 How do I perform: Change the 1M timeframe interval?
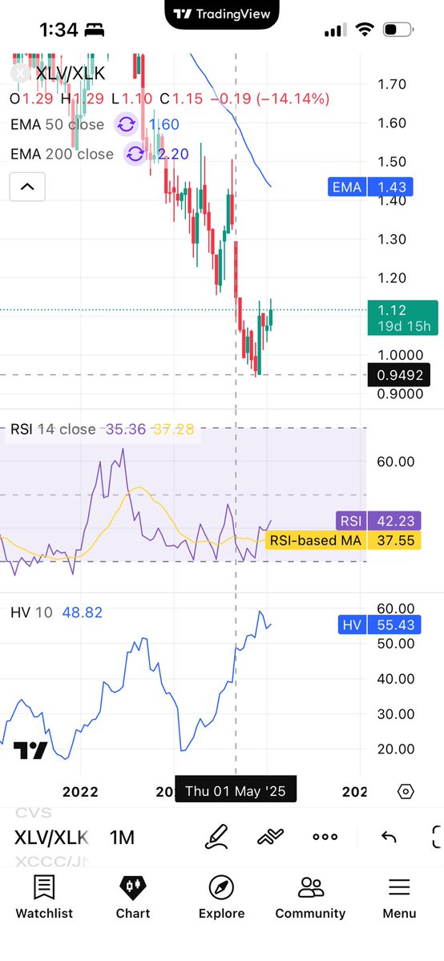tap(122, 838)
